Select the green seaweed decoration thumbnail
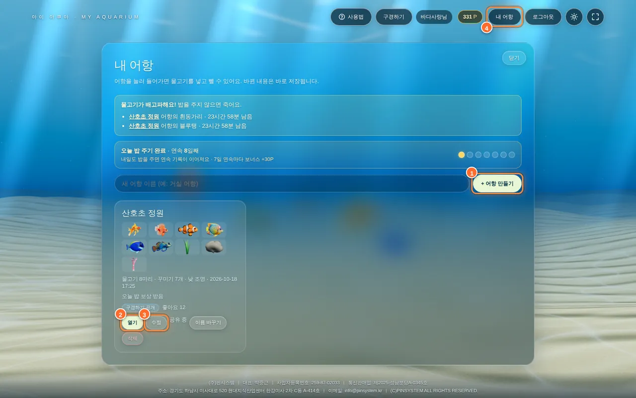The height and width of the screenshot is (398, 636). click(188, 247)
